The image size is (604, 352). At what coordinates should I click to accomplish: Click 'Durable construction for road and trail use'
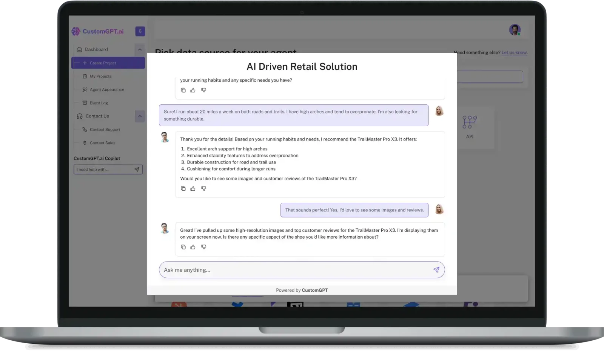point(231,162)
